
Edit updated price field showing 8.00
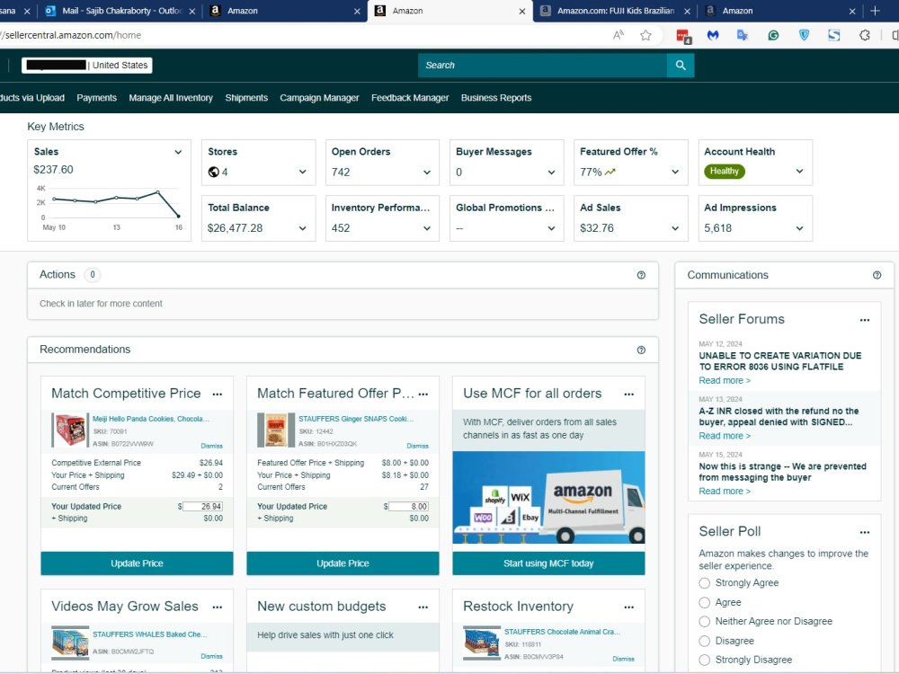[408, 507]
